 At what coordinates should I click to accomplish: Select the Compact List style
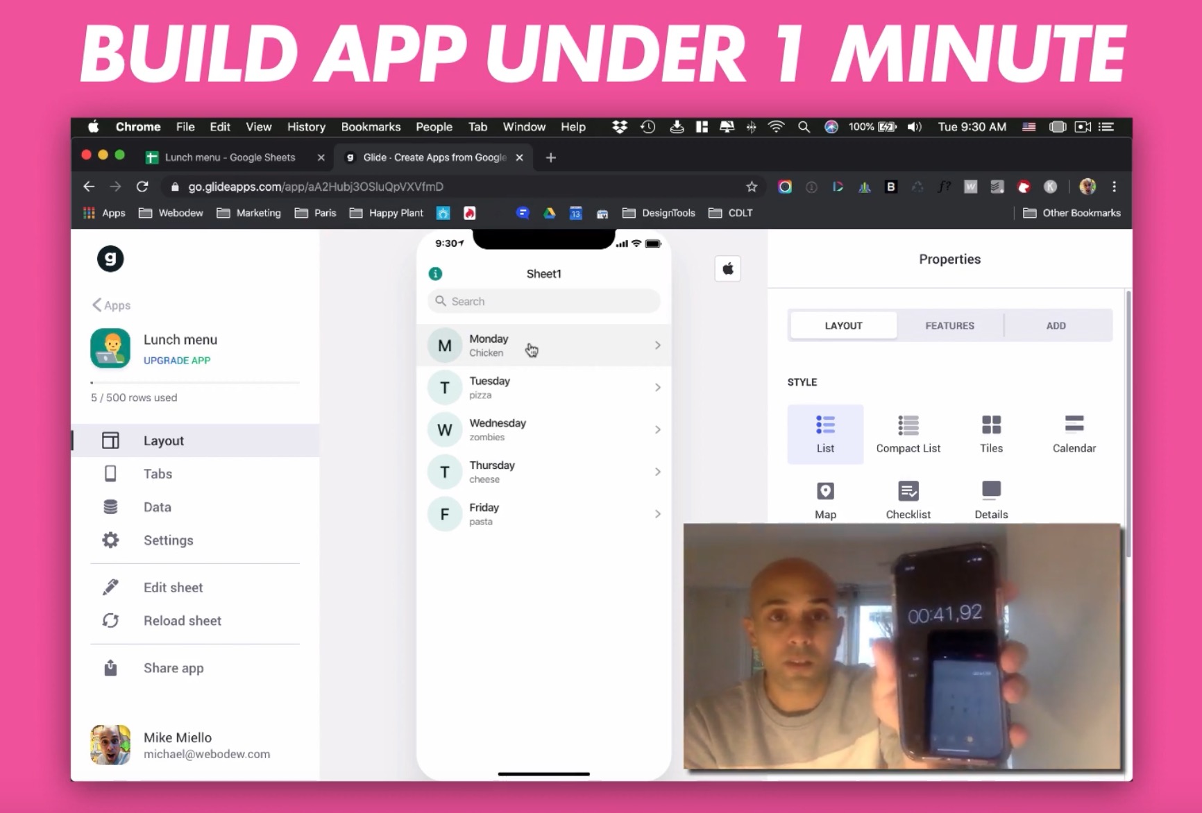tap(908, 432)
